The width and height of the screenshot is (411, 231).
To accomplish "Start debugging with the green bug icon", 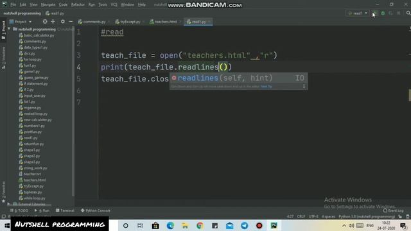I will 383,13.
